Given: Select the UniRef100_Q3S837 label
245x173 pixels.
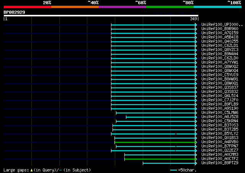Looking at the screenshot, I should point(220,88).
